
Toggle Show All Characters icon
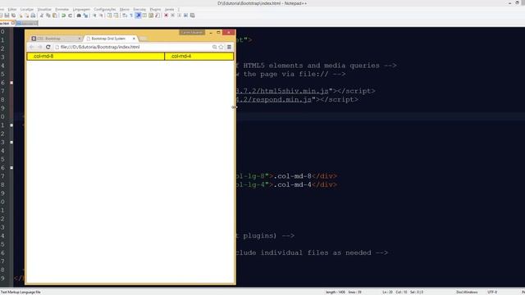(x=131, y=16)
